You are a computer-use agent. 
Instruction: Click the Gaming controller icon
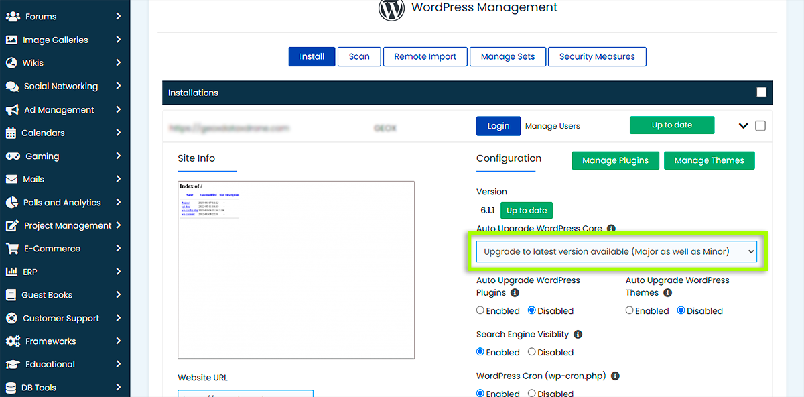pos(12,156)
